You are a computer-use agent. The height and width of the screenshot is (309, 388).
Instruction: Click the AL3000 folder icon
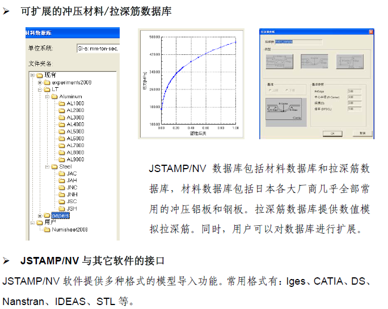(62, 118)
